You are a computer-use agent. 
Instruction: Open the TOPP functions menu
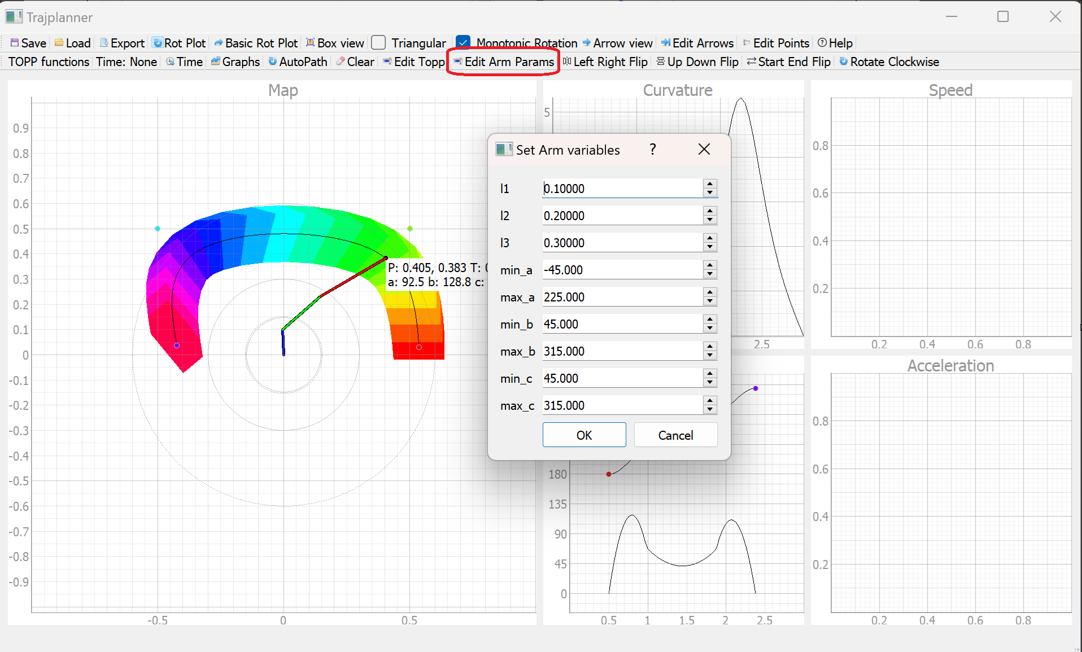pos(48,62)
